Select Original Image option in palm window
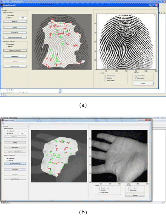Image resolution: width=166 pixels, height=216 pixels. coord(100,188)
